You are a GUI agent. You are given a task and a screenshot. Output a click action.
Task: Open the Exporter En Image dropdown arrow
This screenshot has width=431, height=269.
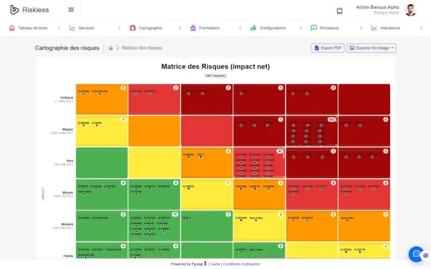pyautogui.click(x=392, y=48)
